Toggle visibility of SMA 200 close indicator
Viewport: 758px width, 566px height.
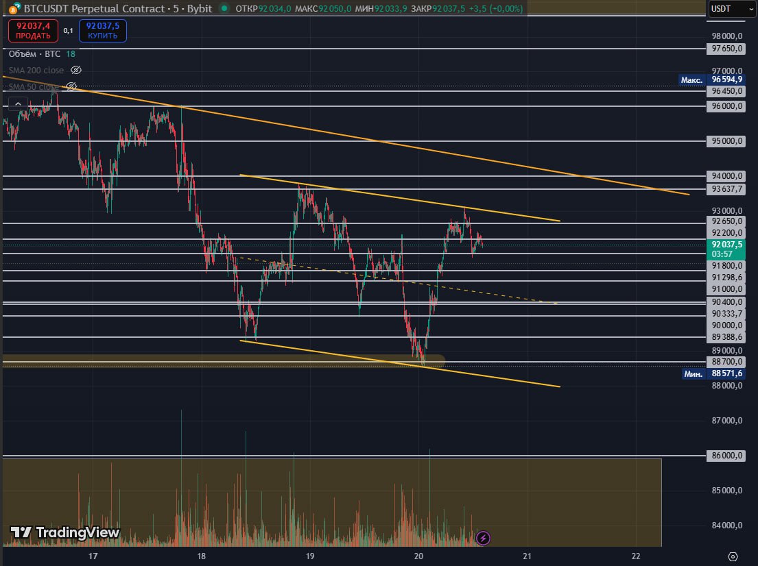77,71
